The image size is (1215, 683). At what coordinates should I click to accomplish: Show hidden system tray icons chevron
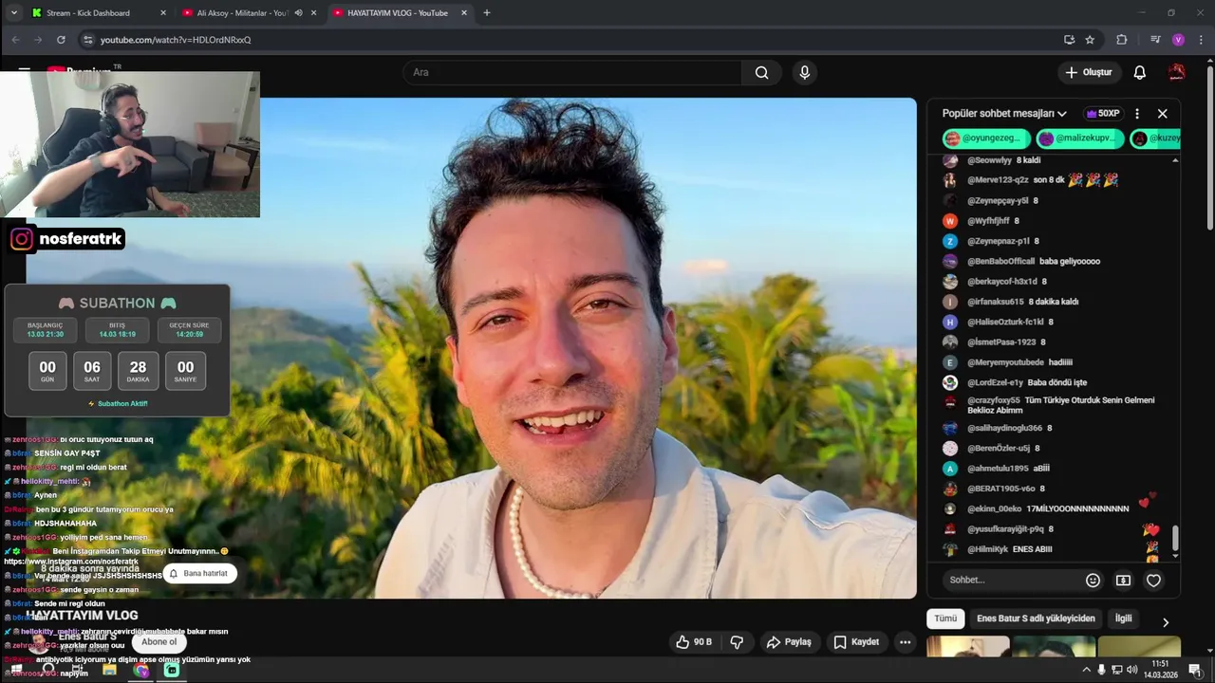(x=1087, y=670)
